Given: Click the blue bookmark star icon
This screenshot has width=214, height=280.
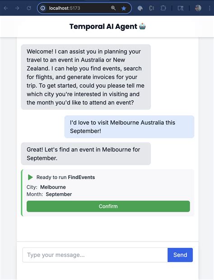Looking at the screenshot, I should 124,8.
